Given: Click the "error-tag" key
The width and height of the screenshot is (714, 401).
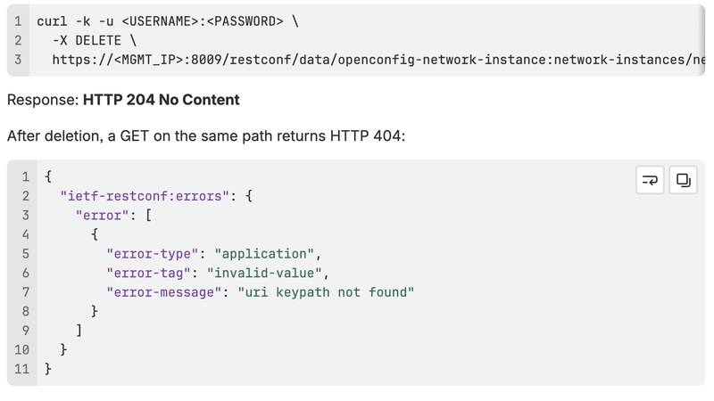Looking at the screenshot, I should pyautogui.click(x=148, y=273).
